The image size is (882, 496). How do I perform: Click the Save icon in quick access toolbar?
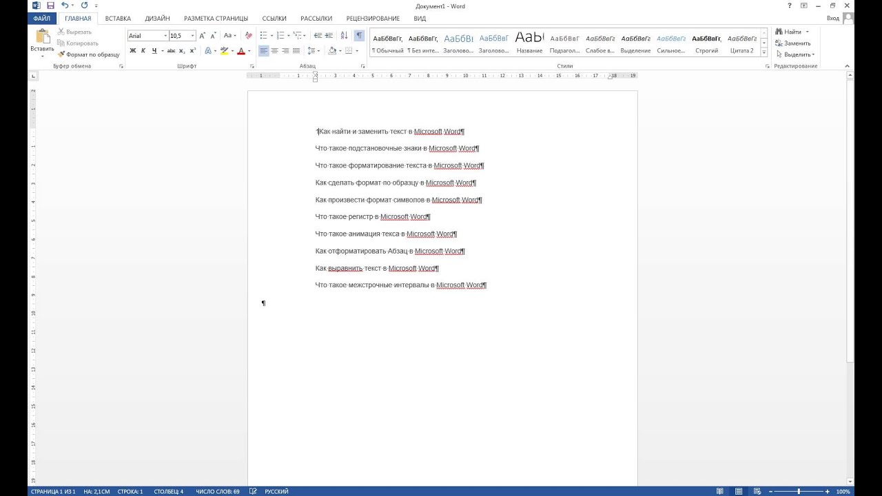50,6
